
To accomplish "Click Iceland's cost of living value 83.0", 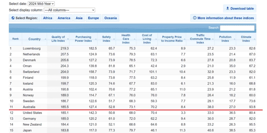I will pos(154,84).
